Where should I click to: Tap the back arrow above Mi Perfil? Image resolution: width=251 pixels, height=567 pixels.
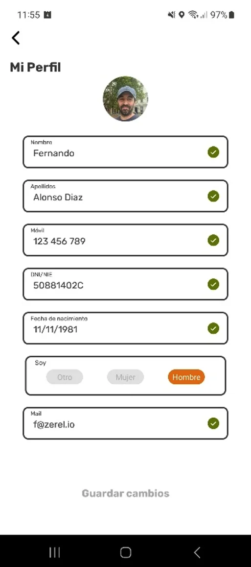point(16,38)
